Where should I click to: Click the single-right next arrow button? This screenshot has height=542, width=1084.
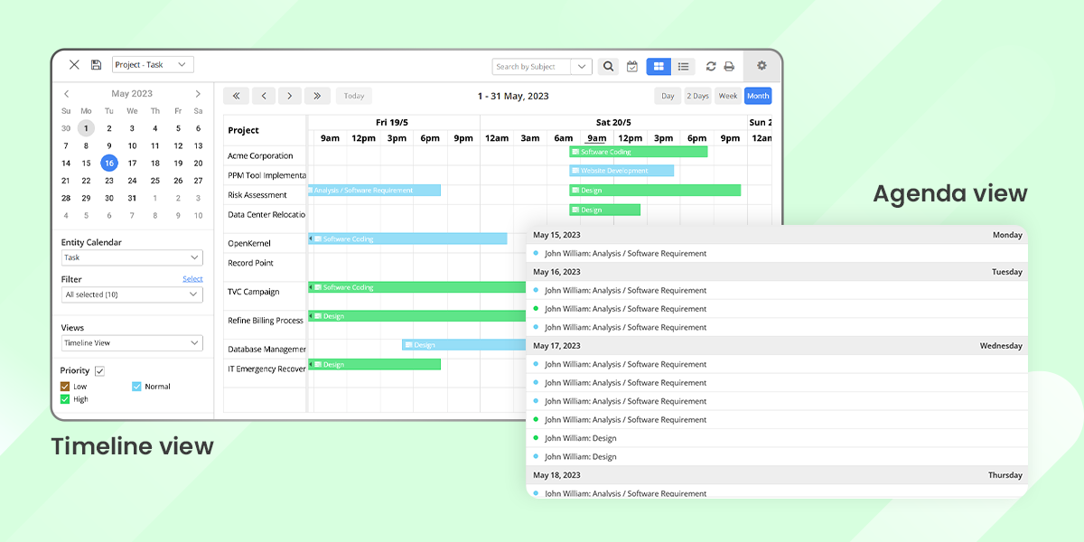pyautogui.click(x=290, y=96)
